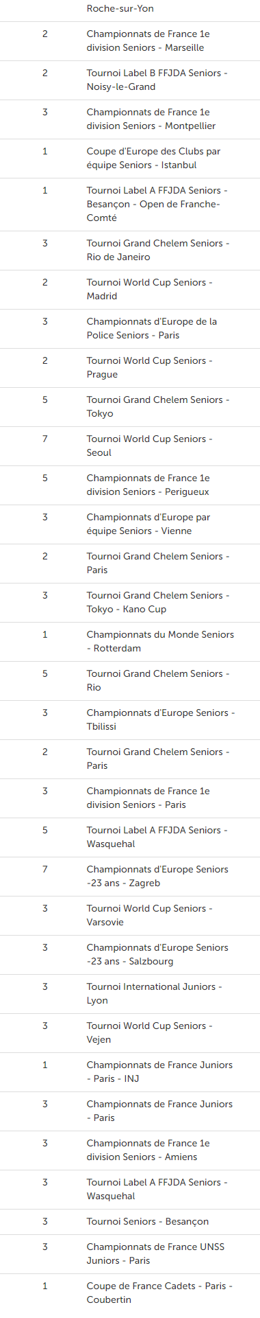Screen dimensions: 260x1318
Task: Select Championnats de France Juniors Paris INJ
Action: point(130,1072)
